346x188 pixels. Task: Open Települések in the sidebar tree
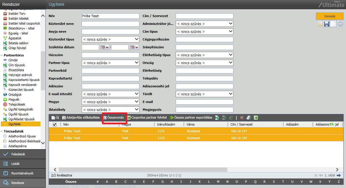click(17, 105)
